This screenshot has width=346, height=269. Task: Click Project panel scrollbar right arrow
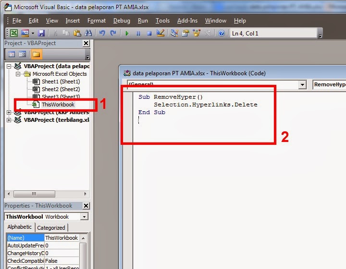[86, 194]
